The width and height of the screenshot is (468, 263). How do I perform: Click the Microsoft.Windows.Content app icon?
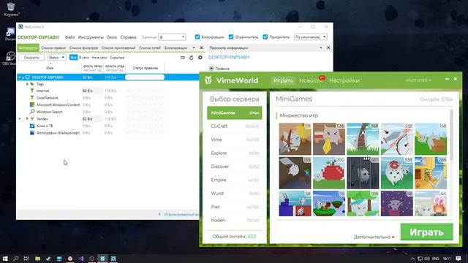click(32, 104)
